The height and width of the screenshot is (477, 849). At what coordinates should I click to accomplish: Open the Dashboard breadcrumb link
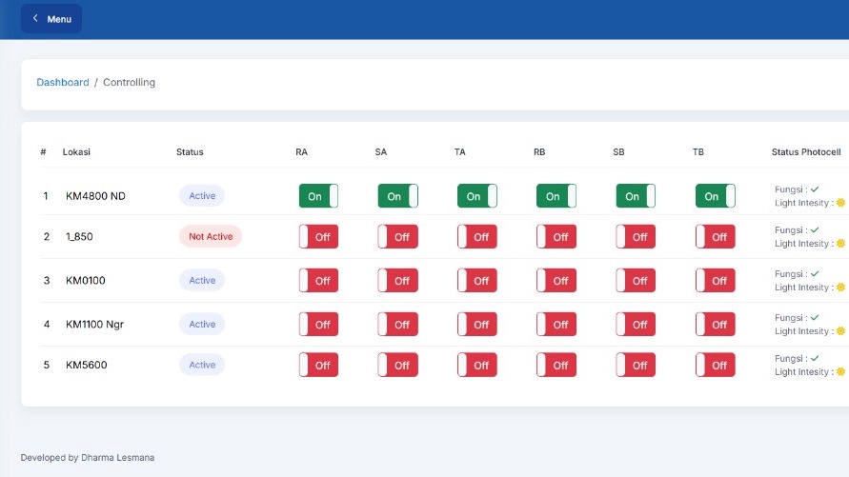(x=63, y=83)
